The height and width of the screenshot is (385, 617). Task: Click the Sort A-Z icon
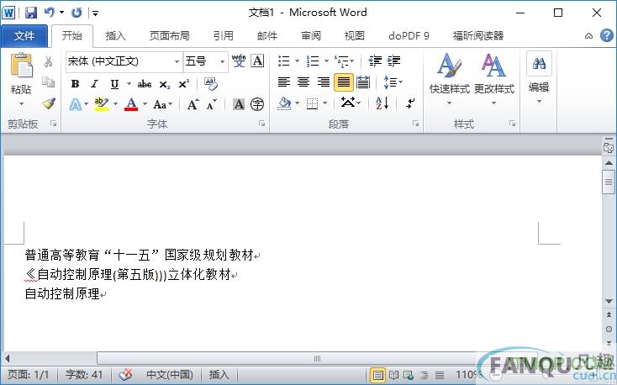point(382,103)
